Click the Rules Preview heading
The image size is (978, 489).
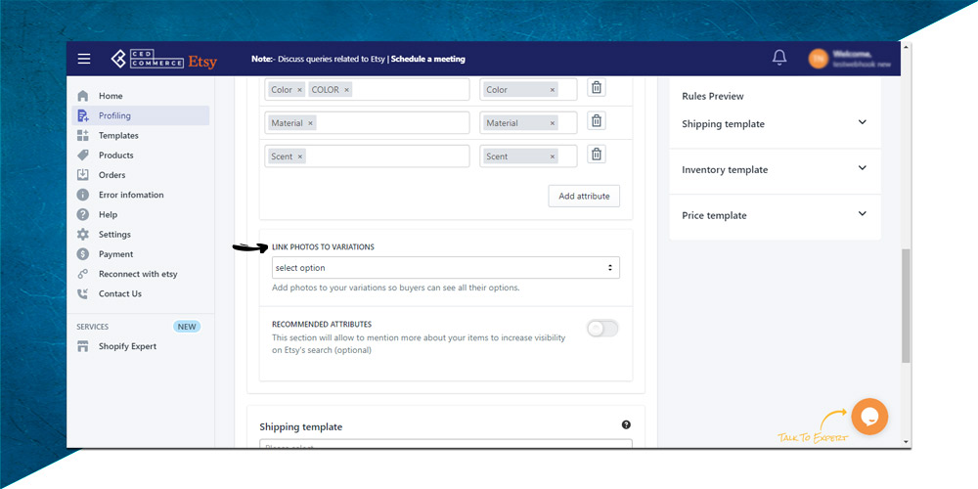(712, 96)
